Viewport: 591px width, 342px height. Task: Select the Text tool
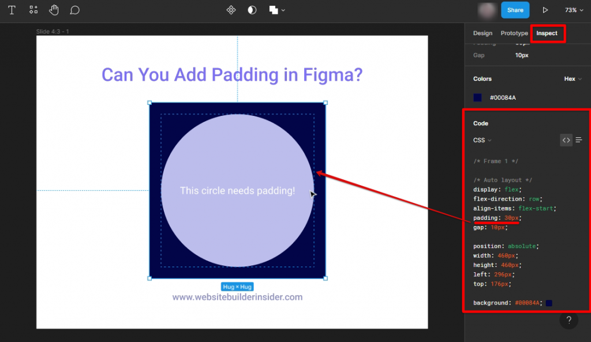pyautogui.click(x=12, y=10)
